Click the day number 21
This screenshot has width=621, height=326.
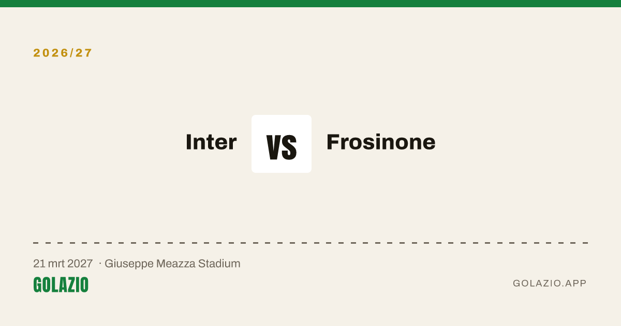click(x=39, y=263)
